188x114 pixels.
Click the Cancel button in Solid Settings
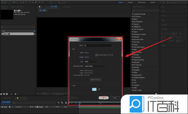pyautogui.click(x=115, y=98)
